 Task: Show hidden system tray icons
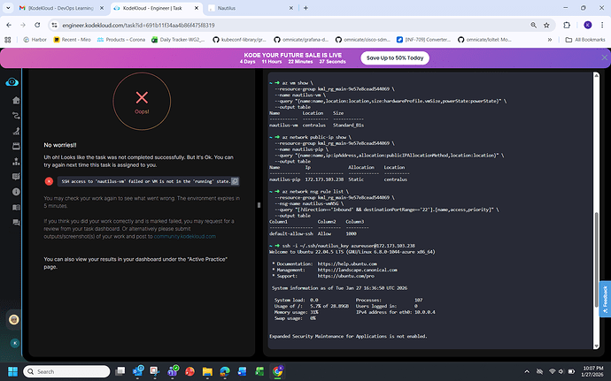[x=527, y=371]
